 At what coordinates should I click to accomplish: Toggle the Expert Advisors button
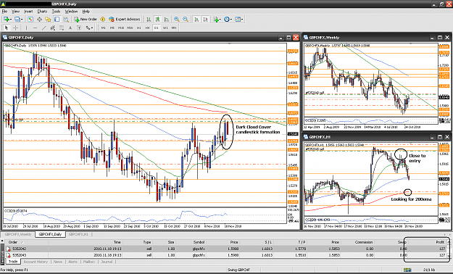tap(125, 20)
